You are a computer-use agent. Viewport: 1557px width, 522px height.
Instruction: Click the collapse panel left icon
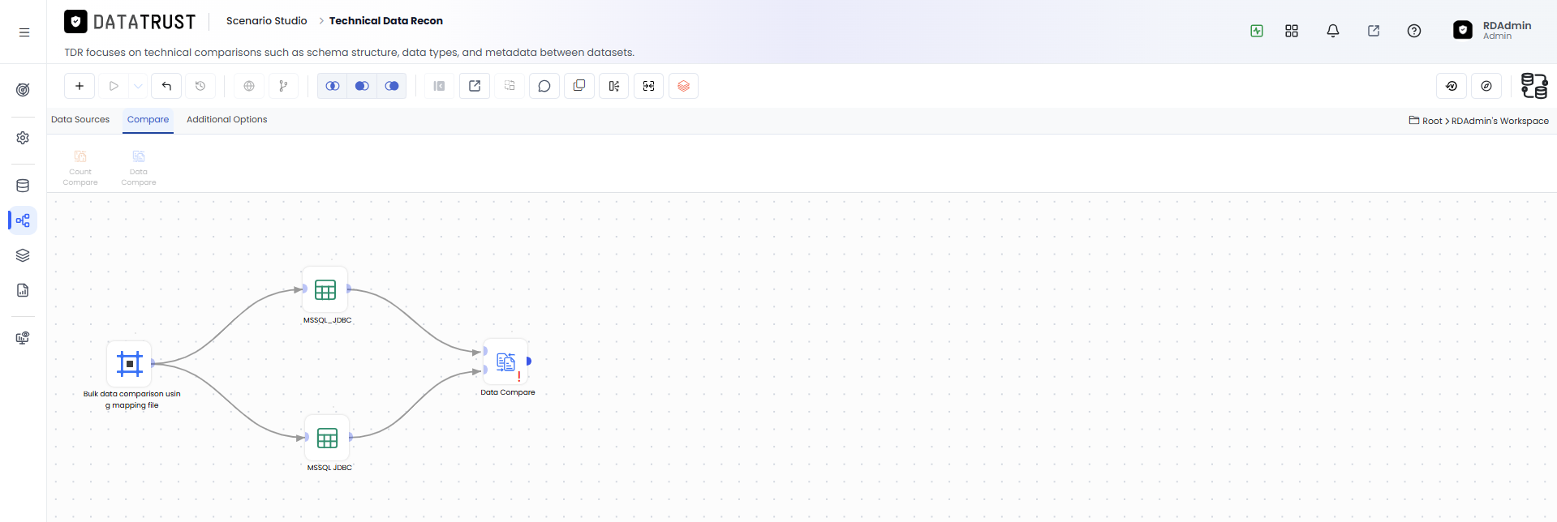(439, 86)
